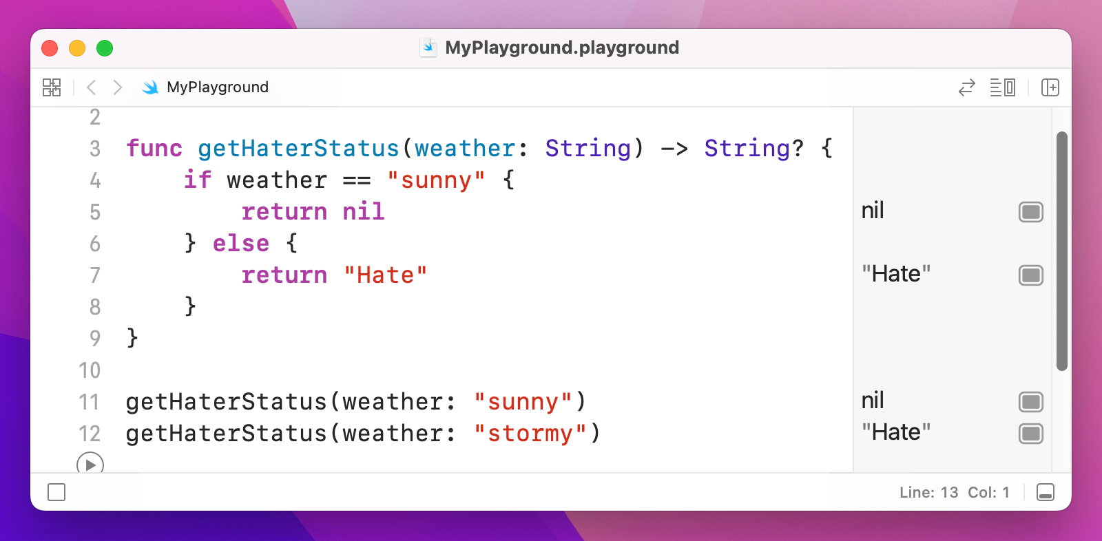Minimize the window with the yellow button

77,48
